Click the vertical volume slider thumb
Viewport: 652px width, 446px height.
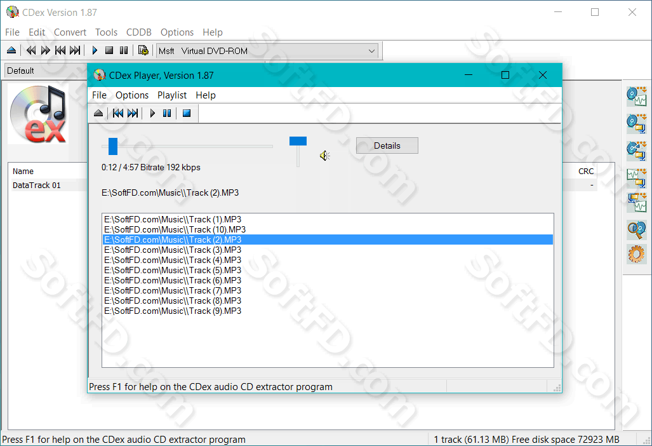[x=298, y=141]
